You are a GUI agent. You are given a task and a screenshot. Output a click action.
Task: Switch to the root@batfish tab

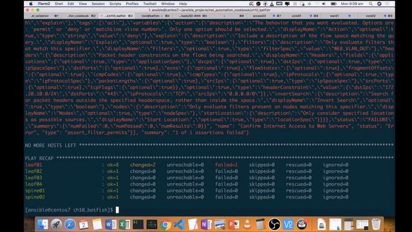click(153, 15)
